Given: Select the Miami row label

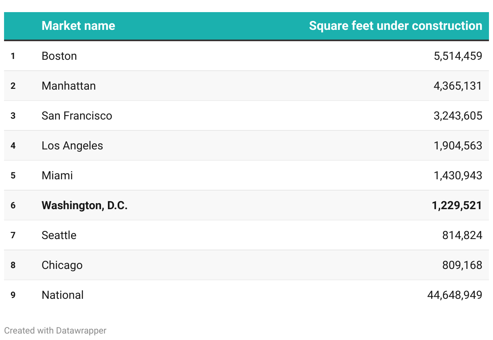Looking at the screenshot, I should click(x=57, y=176).
